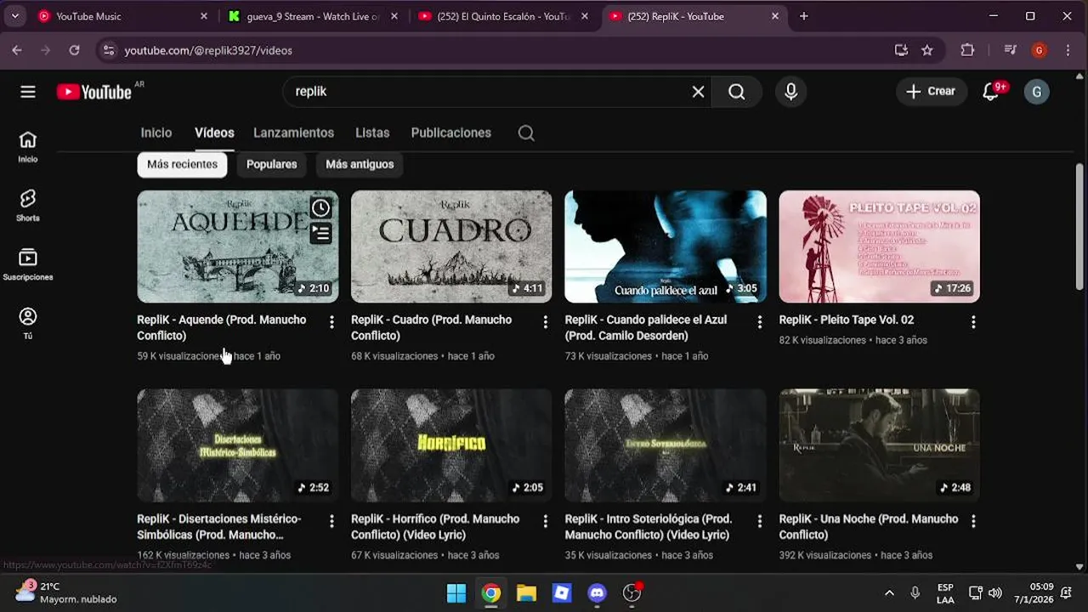Go back in Chrome
This screenshot has height=612, width=1088.
[17, 50]
